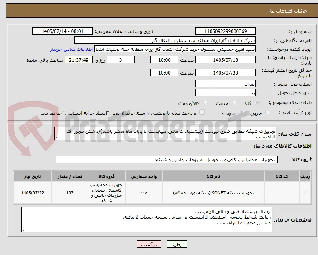
Task: Click the گروه کالا field
Action: click(x=167, y=159)
